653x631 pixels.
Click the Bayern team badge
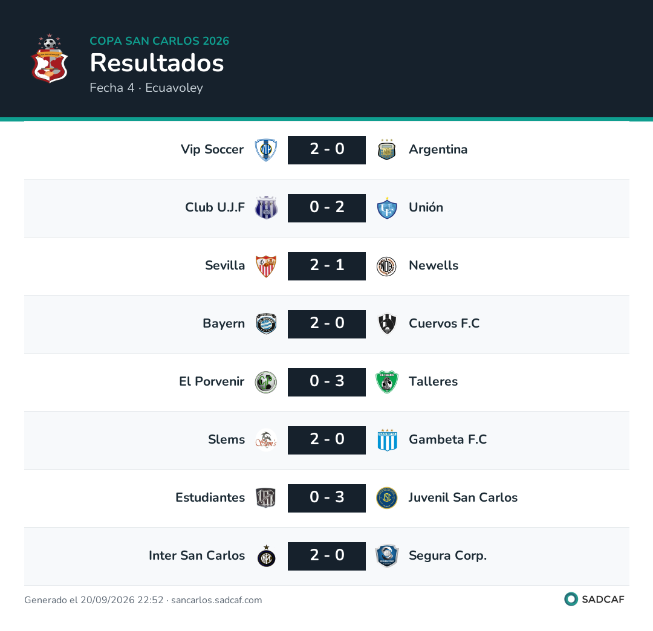(x=266, y=324)
